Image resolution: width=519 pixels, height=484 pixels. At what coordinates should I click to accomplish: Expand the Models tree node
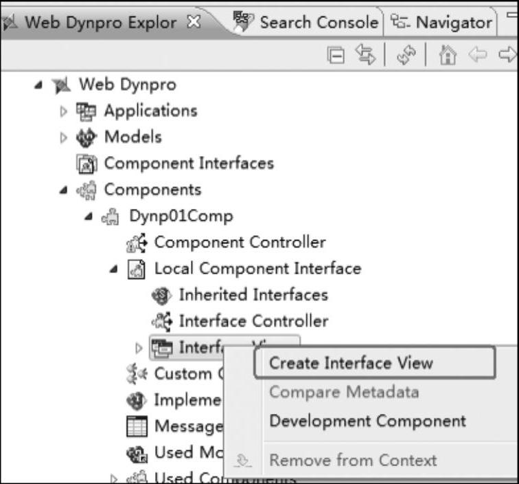63,137
